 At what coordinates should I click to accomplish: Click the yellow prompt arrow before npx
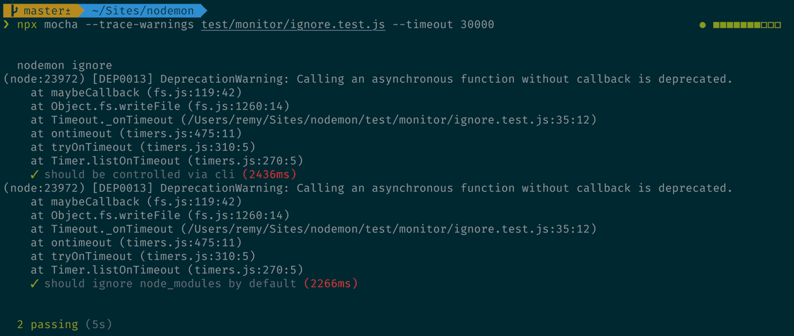[x=6, y=25]
